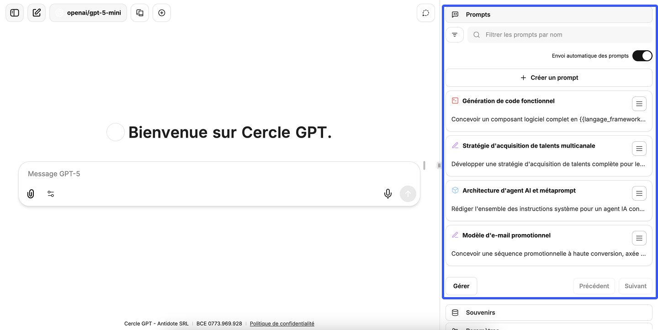The width and height of the screenshot is (658, 330).
Task: Click pen icon beside 'Modèle d'e-mail promotionnel'
Action: point(455,235)
